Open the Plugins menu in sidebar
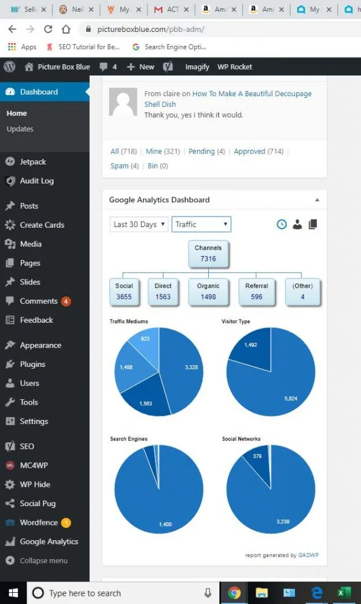 tap(32, 364)
